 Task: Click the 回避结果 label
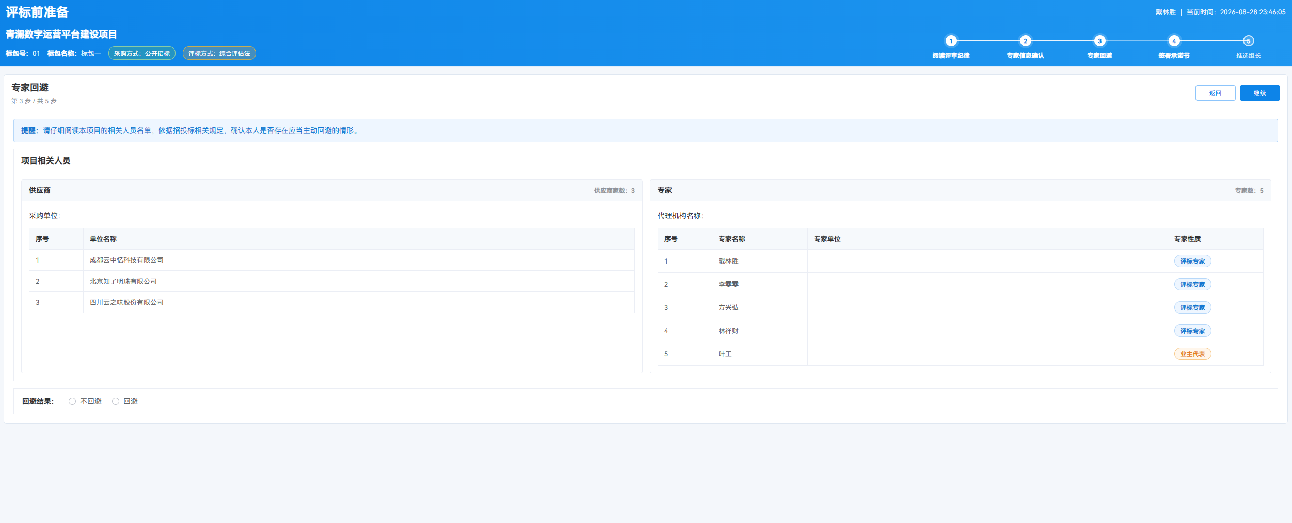click(38, 401)
